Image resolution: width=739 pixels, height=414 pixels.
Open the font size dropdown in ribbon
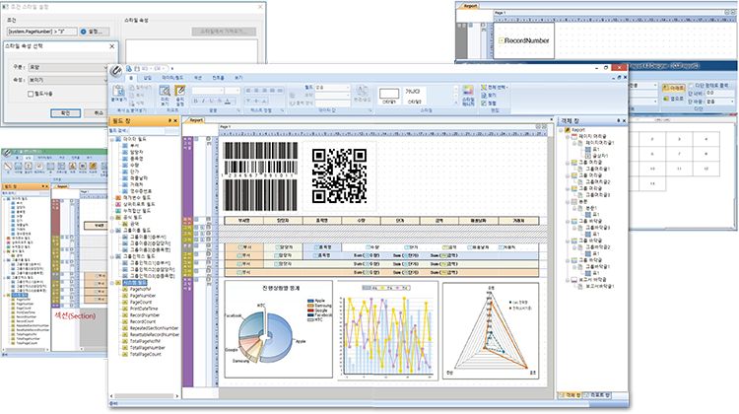pos(233,90)
